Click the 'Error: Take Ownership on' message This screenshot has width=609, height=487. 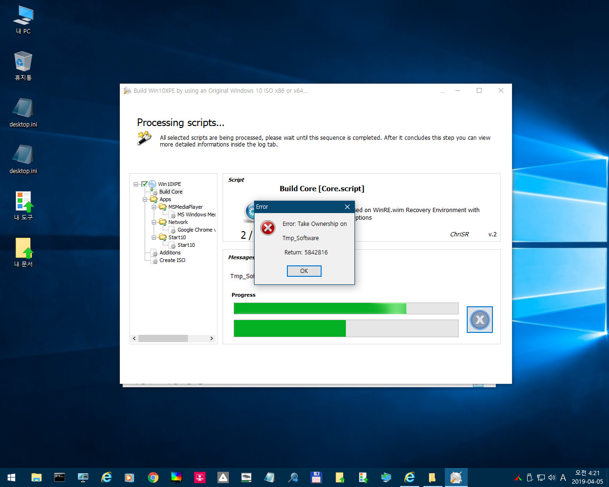314,224
